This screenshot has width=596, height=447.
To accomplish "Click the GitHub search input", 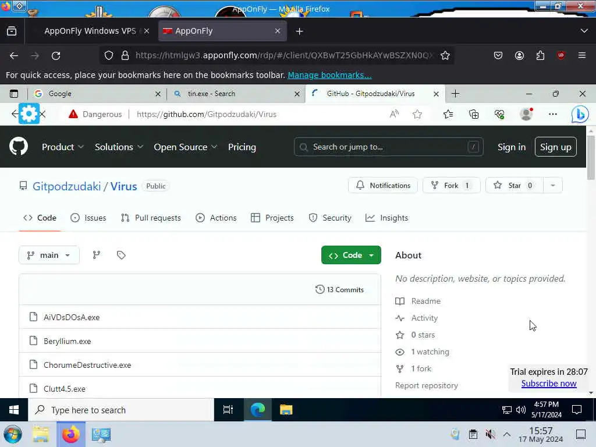I will [388, 147].
